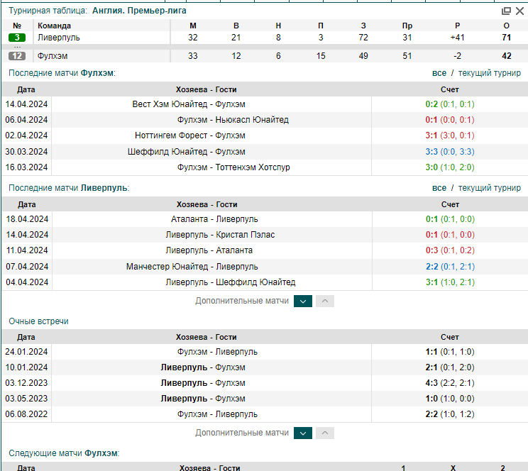Click score '2:2 (0:1, 2:1)' of Manchester United match

point(450,267)
